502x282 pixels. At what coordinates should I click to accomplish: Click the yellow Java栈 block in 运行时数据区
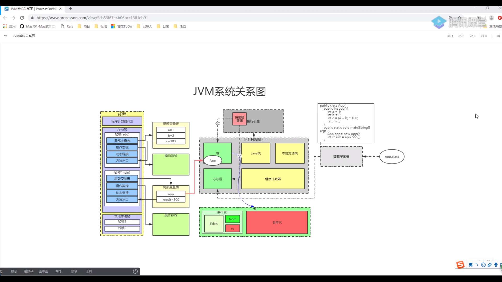click(x=256, y=153)
